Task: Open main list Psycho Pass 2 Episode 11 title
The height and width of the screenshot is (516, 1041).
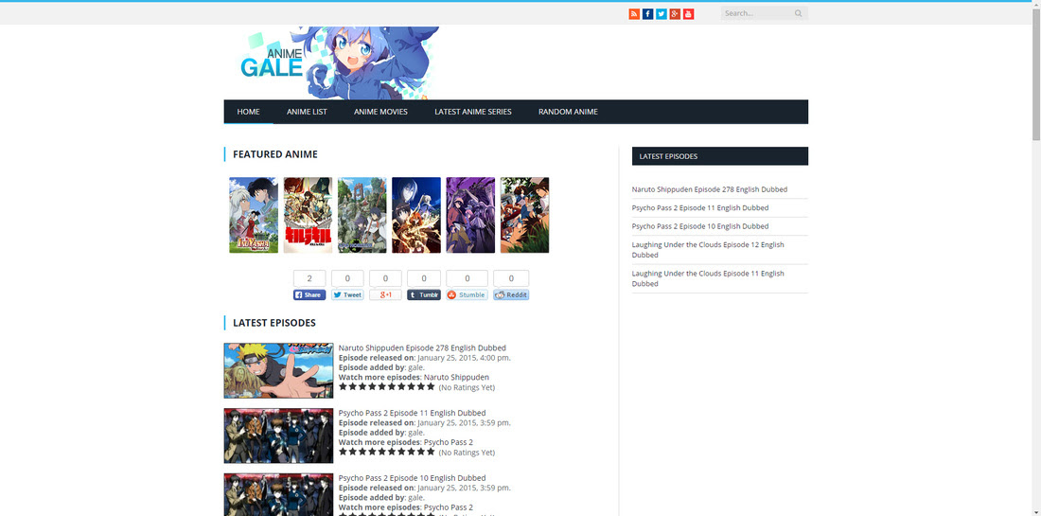Action: click(413, 413)
